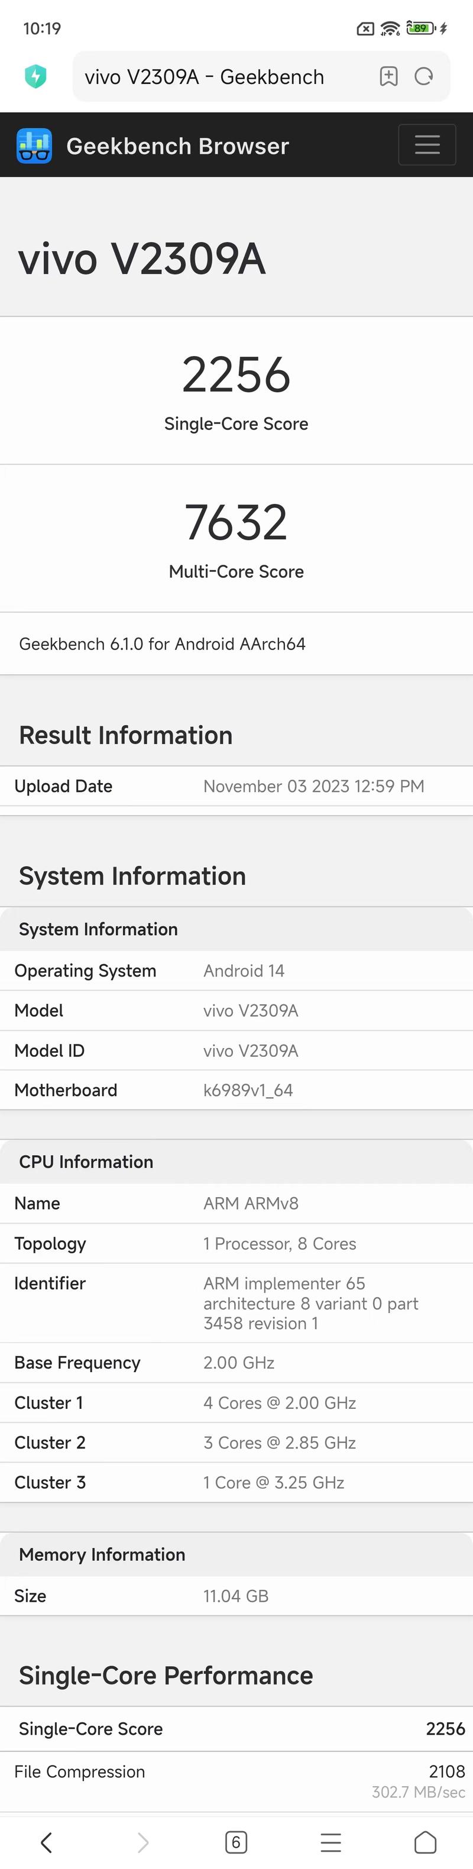Tap the green security shield icon
The width and height of the screenshot is (473, 1869).
pyautogui.click(x=35, y=76)
